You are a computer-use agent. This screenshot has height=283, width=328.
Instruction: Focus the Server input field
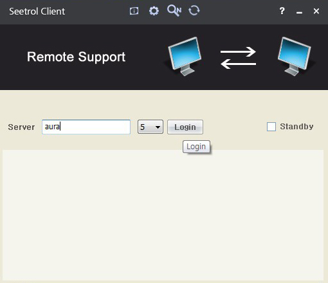click(x=86, y=127)
